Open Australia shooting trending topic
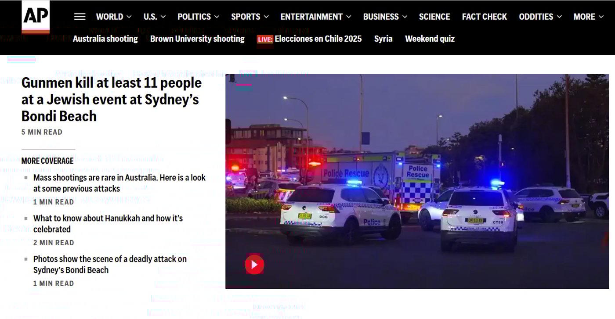Screen dimensions: 615x319 105,39
